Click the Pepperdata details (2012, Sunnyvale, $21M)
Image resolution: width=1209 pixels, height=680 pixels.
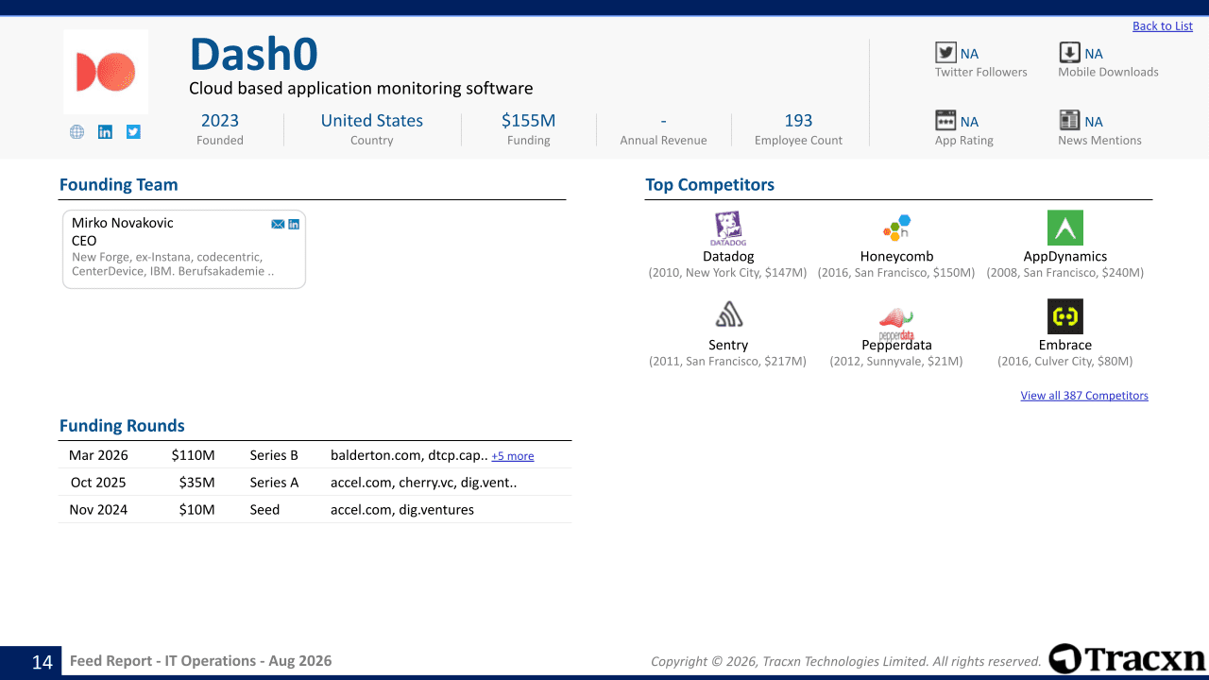pyautogui.click(x=896, y=362)
